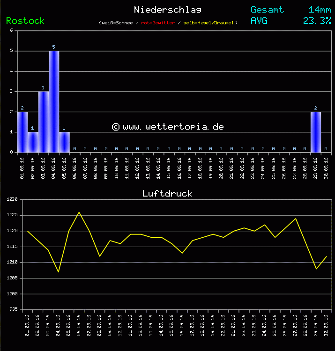Viewport: 335px width, 351px height.
Task: Click the tallest precipitation bar labeled 5
Action: tap(54, 102)
